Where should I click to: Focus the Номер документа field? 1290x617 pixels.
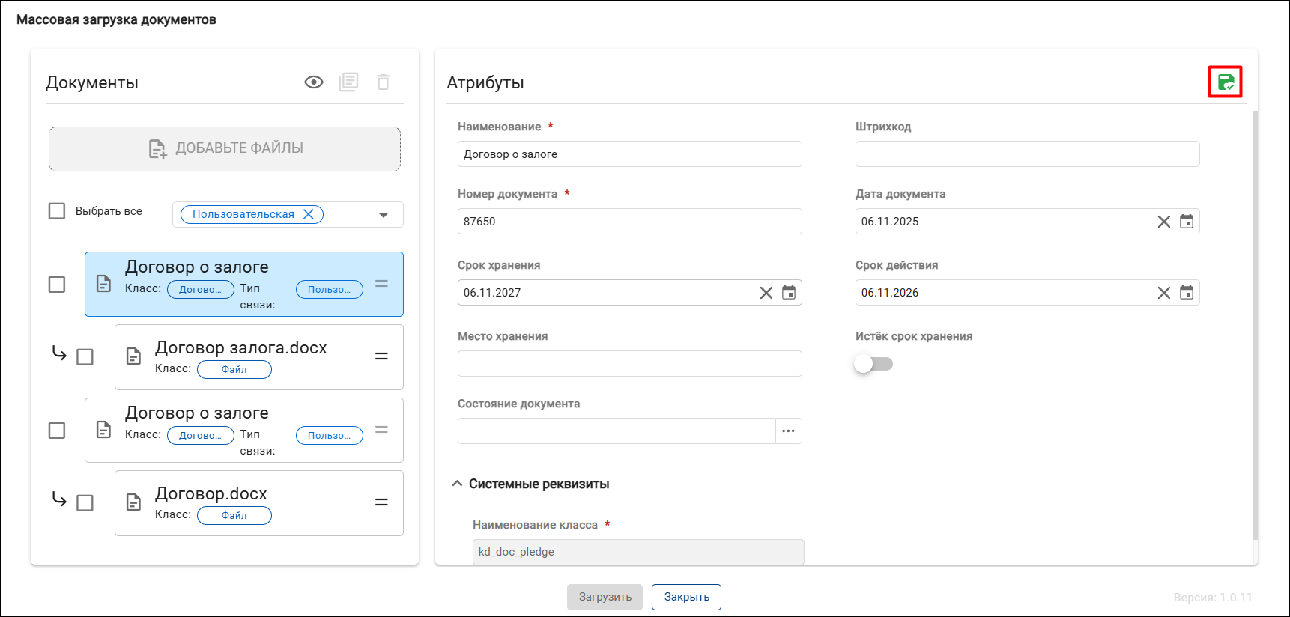coord(630,222)
